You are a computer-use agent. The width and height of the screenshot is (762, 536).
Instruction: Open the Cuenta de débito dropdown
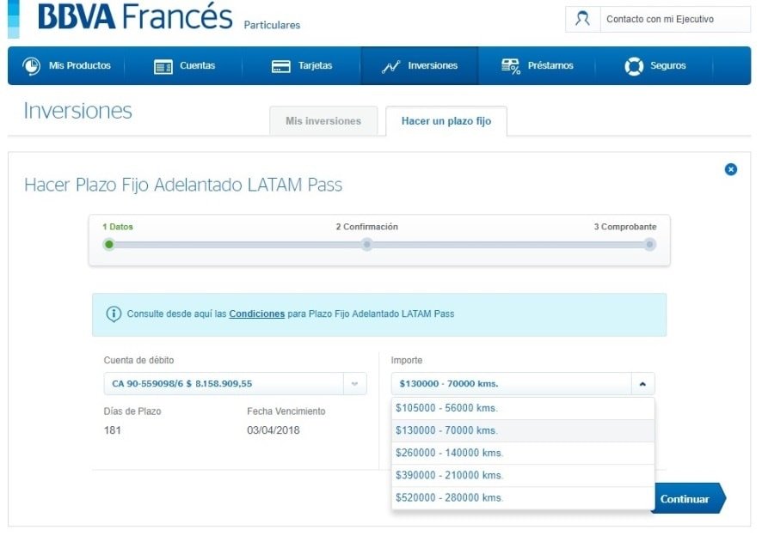click(353, 384)
